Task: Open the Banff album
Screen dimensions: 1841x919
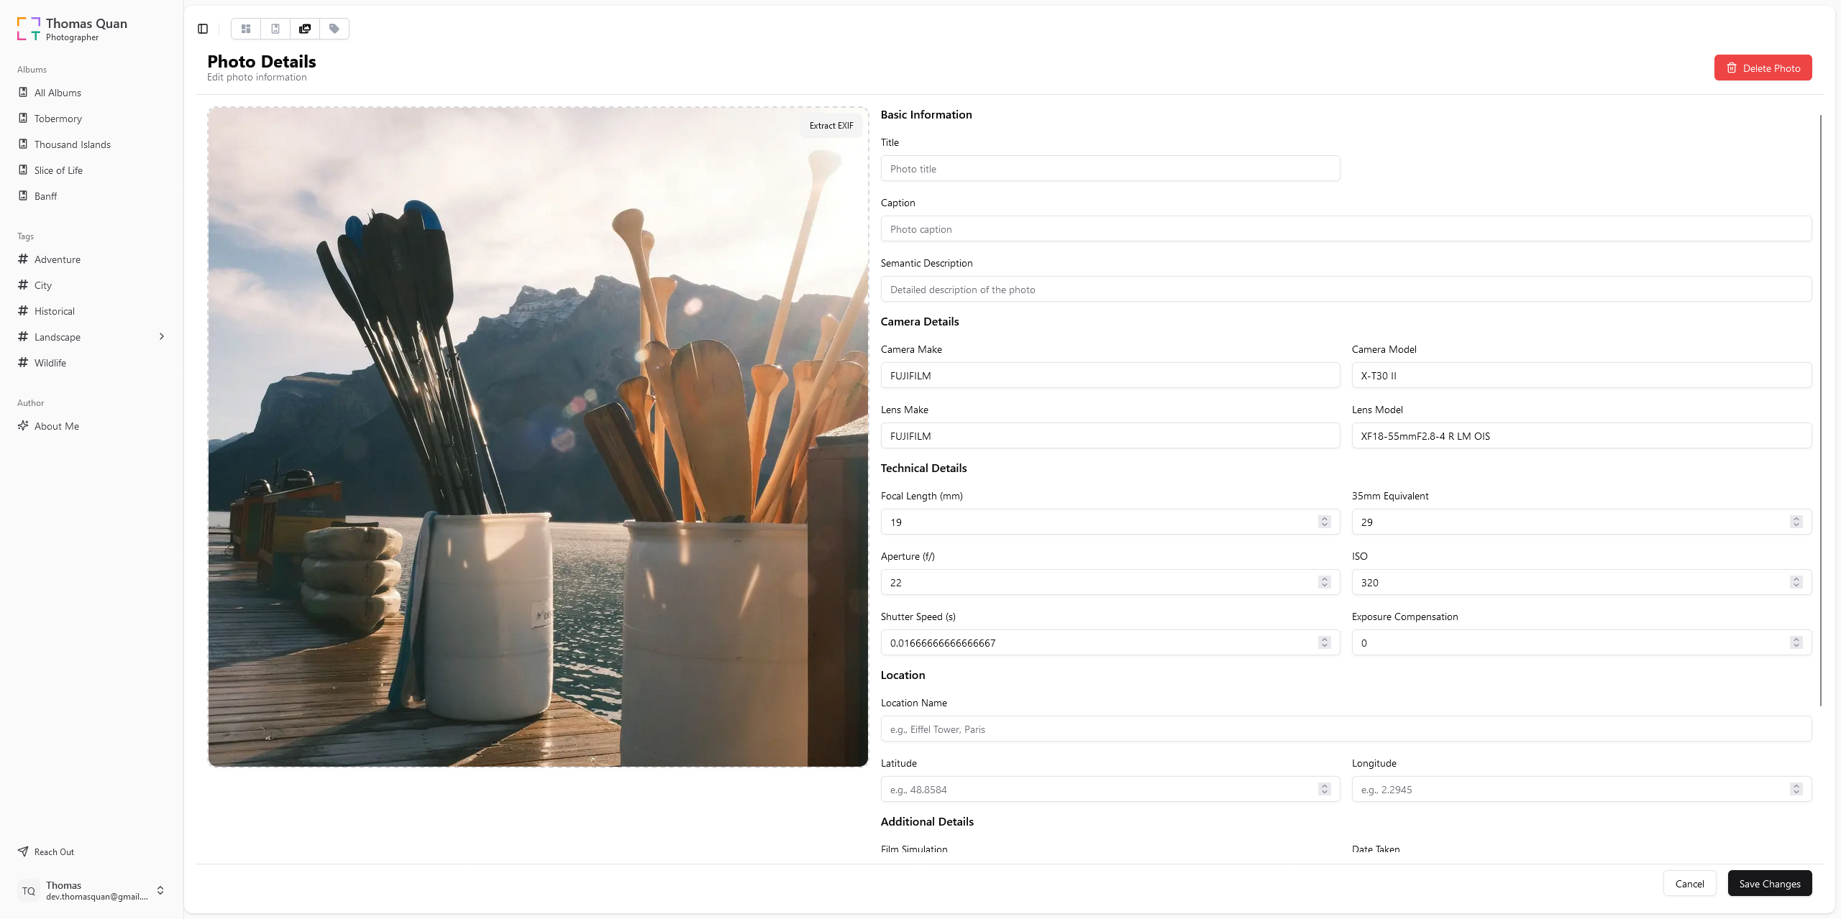Action: (x=45, y=196)
